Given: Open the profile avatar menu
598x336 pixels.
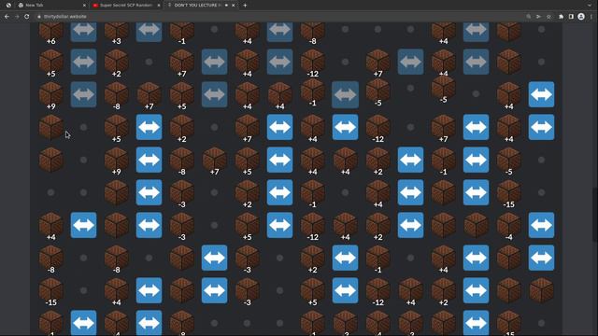Looking at the screenshot, I should click(581, 17).
